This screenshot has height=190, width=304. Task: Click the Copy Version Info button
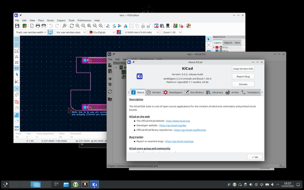(x=243, y=68)
